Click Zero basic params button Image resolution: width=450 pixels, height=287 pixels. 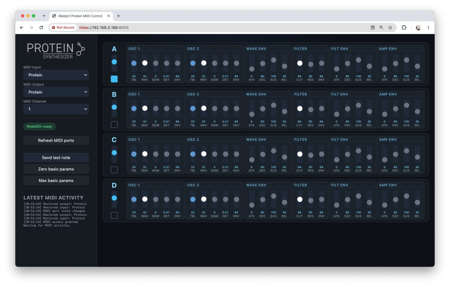pos(56,169)
